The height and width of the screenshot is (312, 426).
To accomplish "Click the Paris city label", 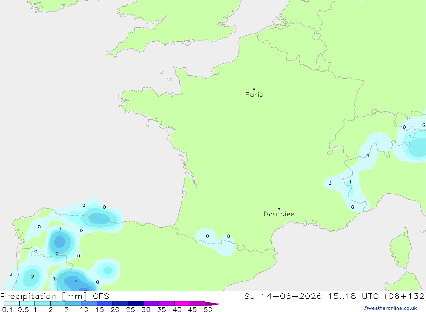I will point(254,94).
